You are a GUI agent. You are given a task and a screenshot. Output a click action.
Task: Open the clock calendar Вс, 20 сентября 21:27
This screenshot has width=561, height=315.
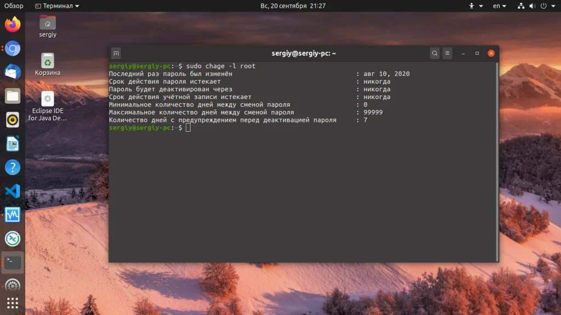point(293,5)
